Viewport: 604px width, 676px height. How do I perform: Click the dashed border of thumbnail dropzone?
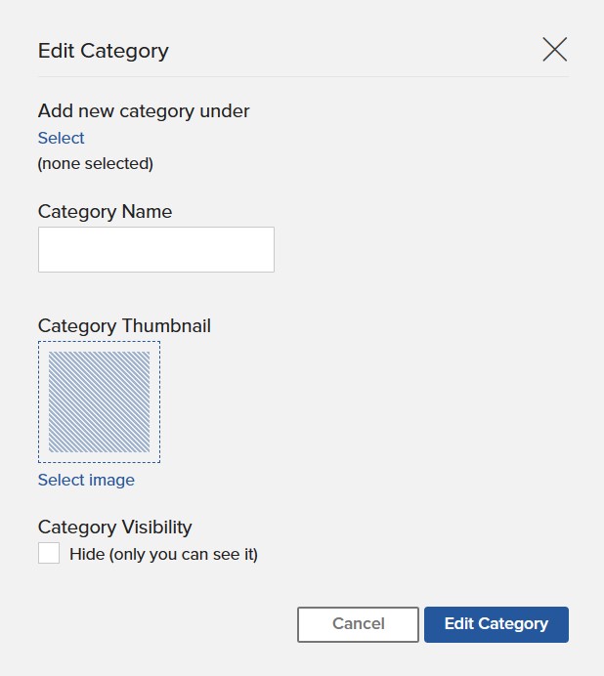pyautogui.click(x=100, y=342)
